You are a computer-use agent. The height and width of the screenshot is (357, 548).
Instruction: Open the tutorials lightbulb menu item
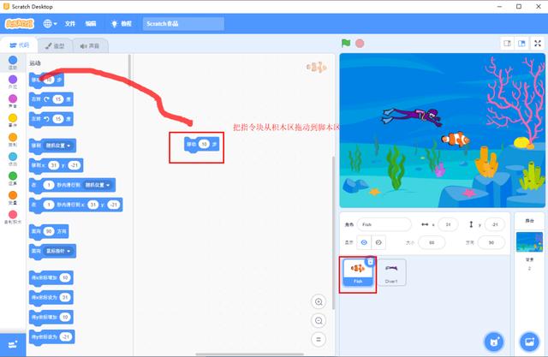point(122,23)
